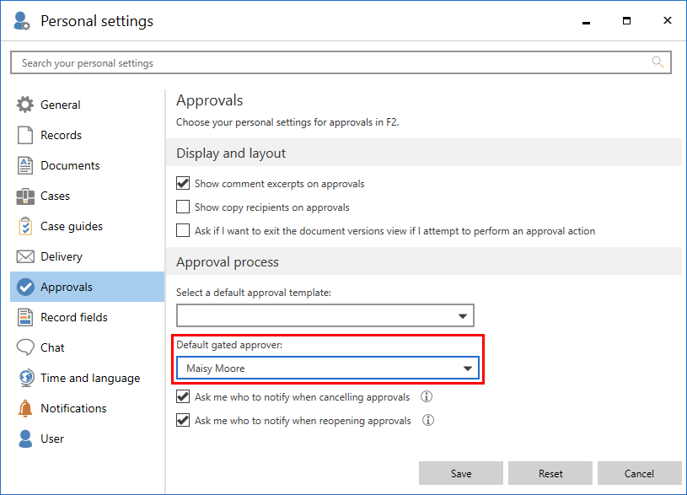687x495 pixels.
Task: Click the User person icon
Action: [x=25, y=439]
